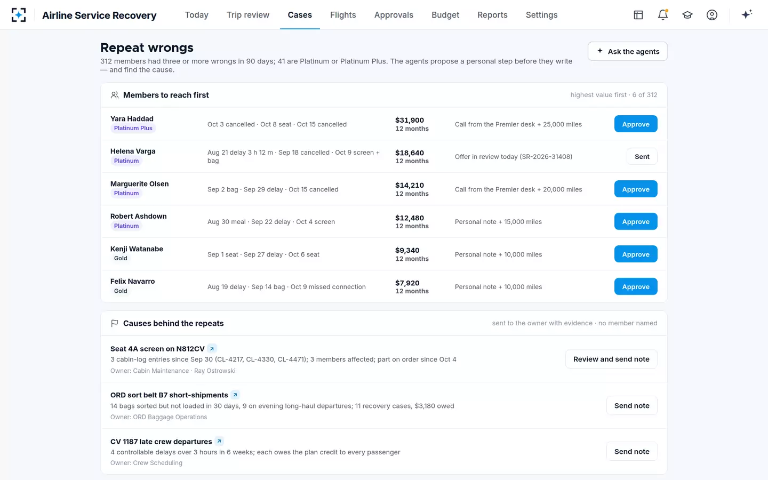
Task: Click Review and send note for Seat 4A
Action: [x=611, y=359]
